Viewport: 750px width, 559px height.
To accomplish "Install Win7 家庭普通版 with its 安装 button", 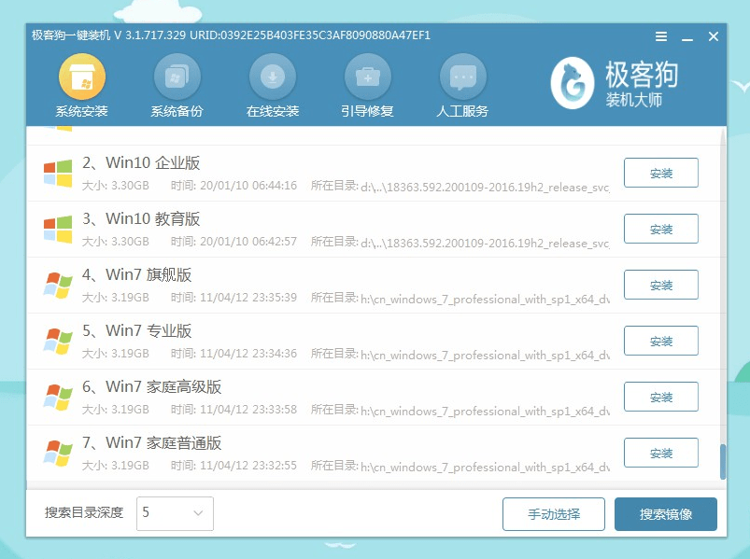I will pos(661,453).
